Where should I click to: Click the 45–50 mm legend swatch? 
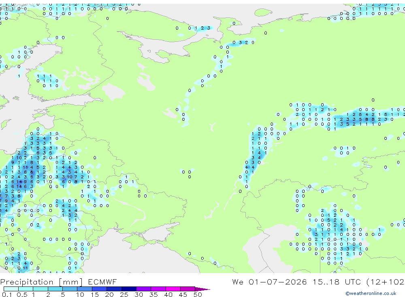point(188,289)
